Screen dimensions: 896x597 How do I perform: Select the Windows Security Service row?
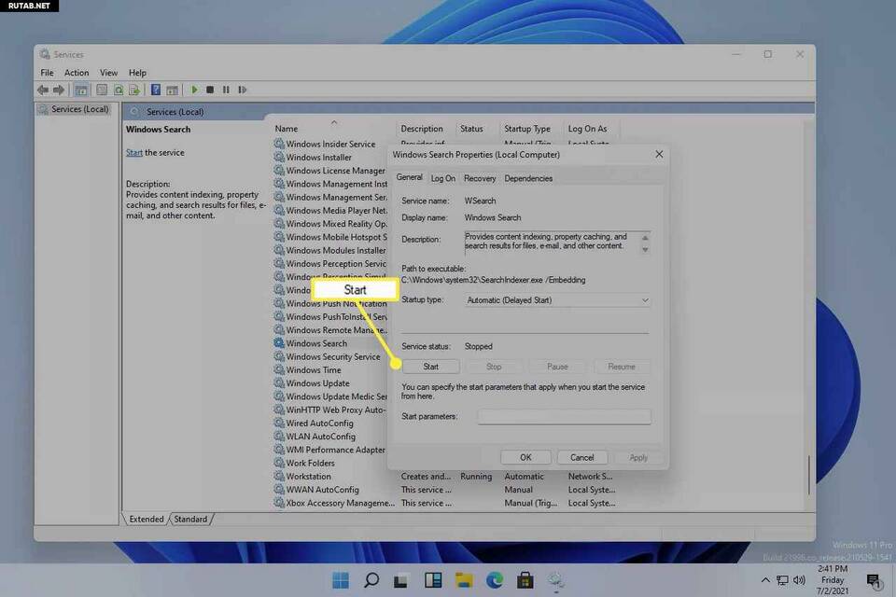pos(332,356)
